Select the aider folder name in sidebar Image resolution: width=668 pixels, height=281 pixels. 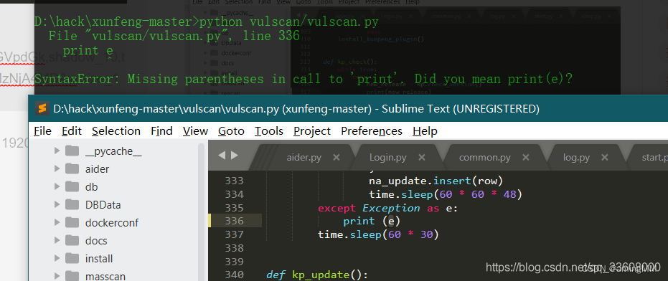pyautogui.click(x=97, y=169)
